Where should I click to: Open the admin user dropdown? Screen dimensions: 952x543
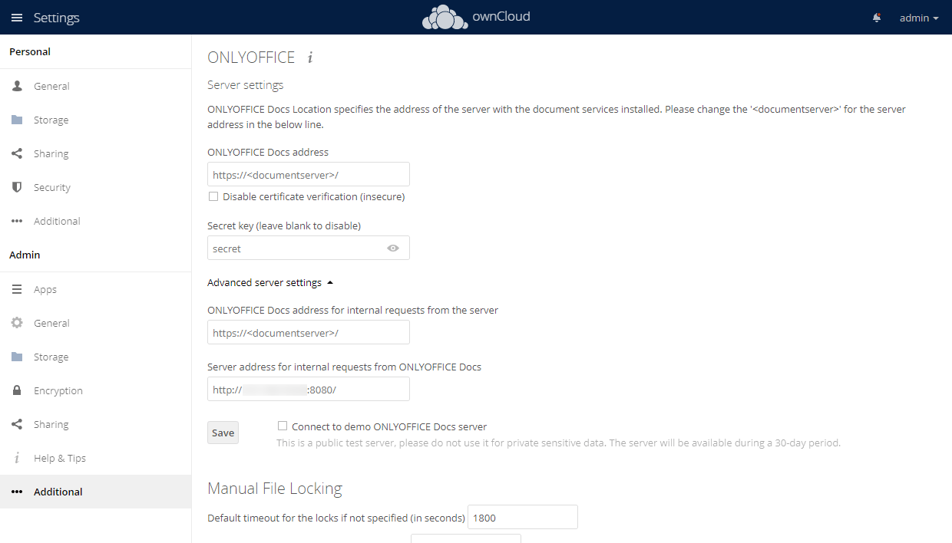[x=919, y=18]
